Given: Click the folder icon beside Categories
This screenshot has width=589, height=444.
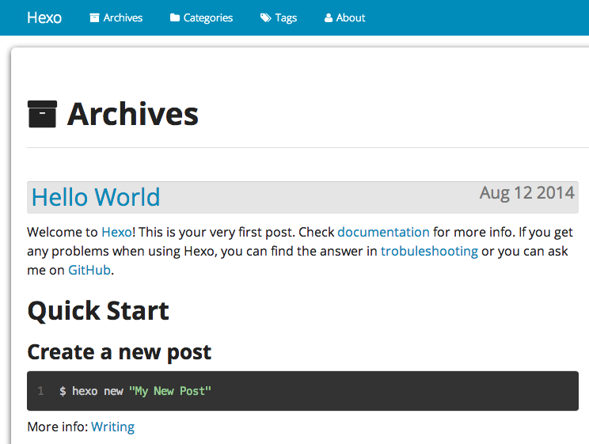Looking at the screenshot, I should coord(175,17).
